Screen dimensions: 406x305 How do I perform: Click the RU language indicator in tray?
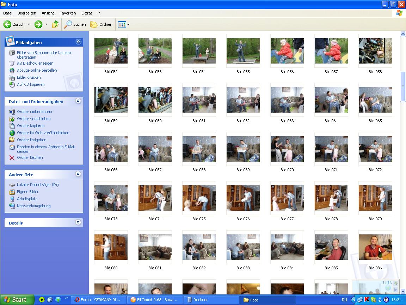coord(344,300)
